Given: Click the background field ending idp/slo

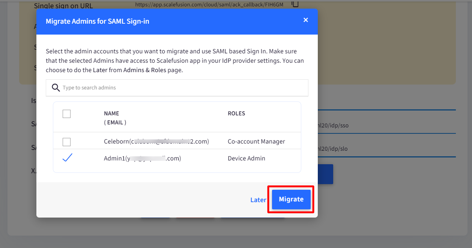Looking at the screenshot, I should 386,149.
